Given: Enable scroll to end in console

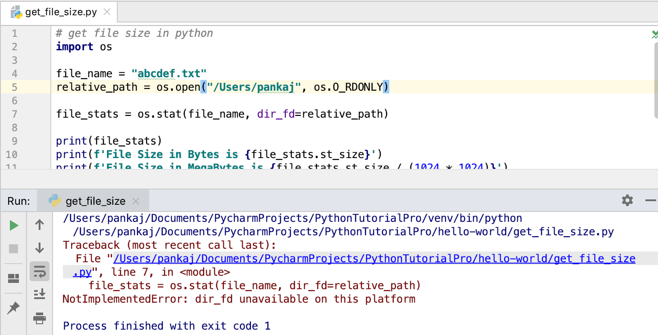Looking at the screenshot, I should click(40, 294).
